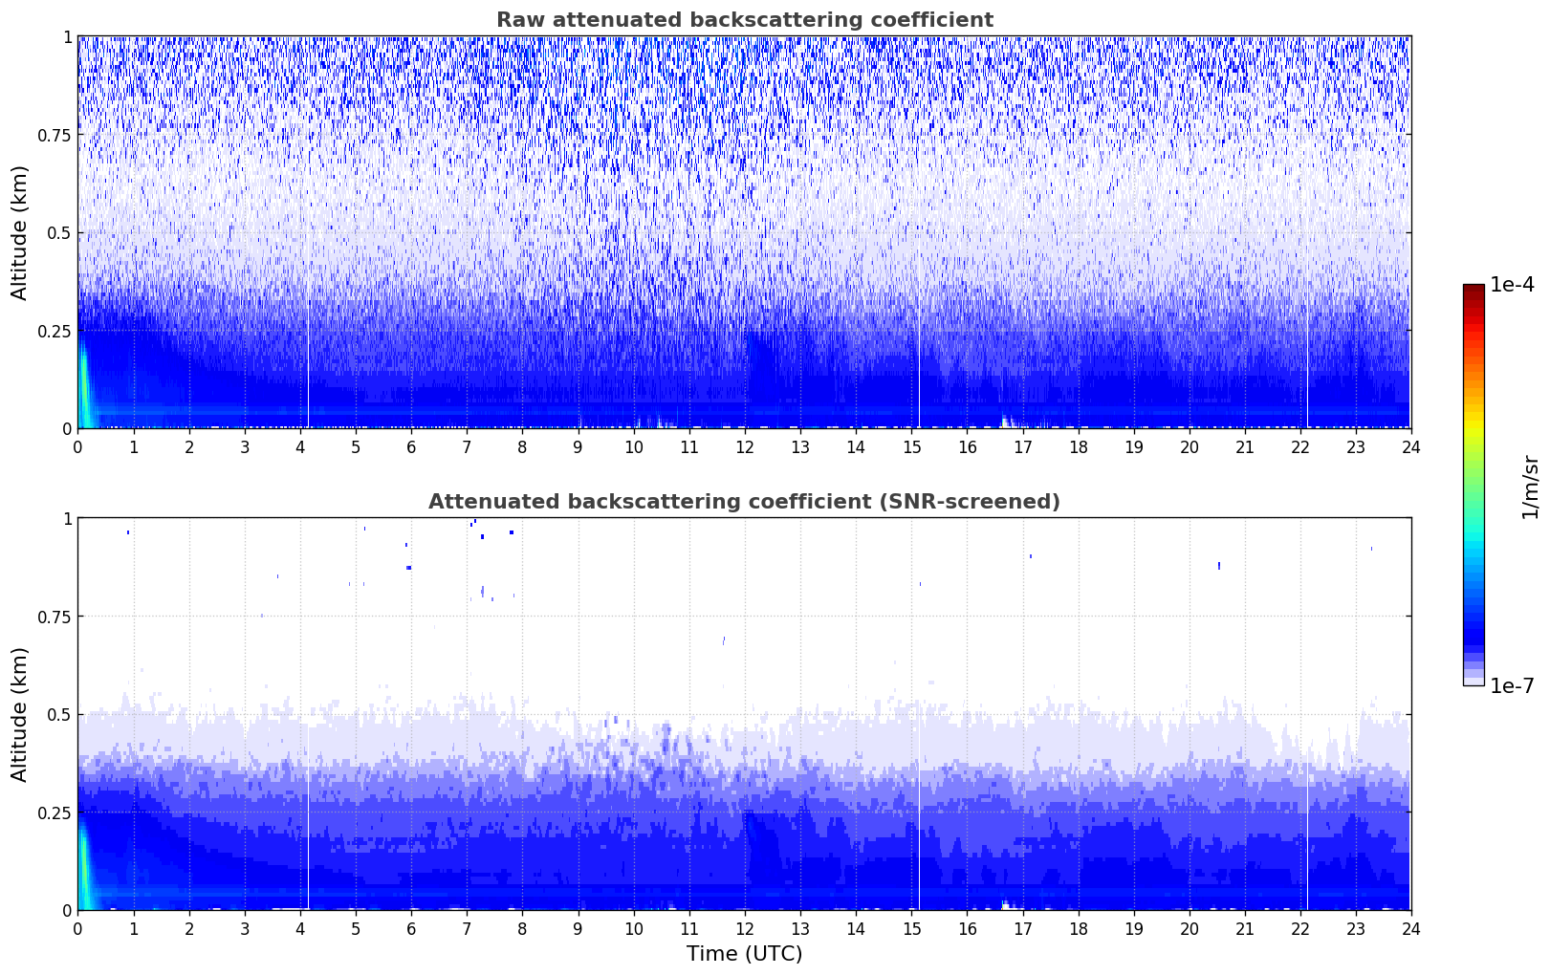Click the '18' hour tick under upper plot
The image size is (1550, 975).
point(1078,446)
